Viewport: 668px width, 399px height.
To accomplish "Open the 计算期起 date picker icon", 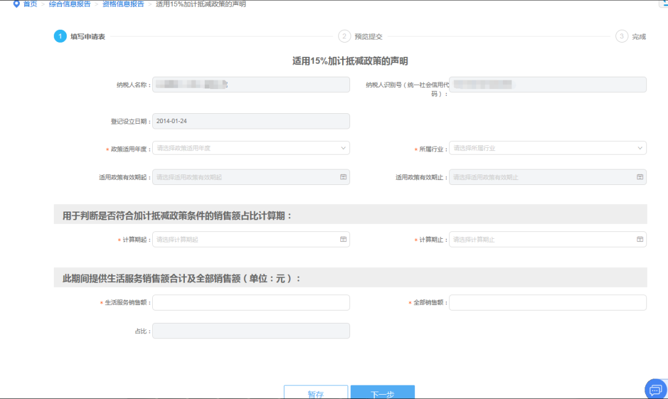I will (343, 239).
